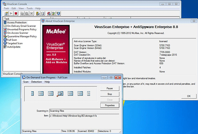Click the McAfee VirusScan Enterprise logo banner
The width and height of the screenshot is (198, 134).
pos(56,49)
